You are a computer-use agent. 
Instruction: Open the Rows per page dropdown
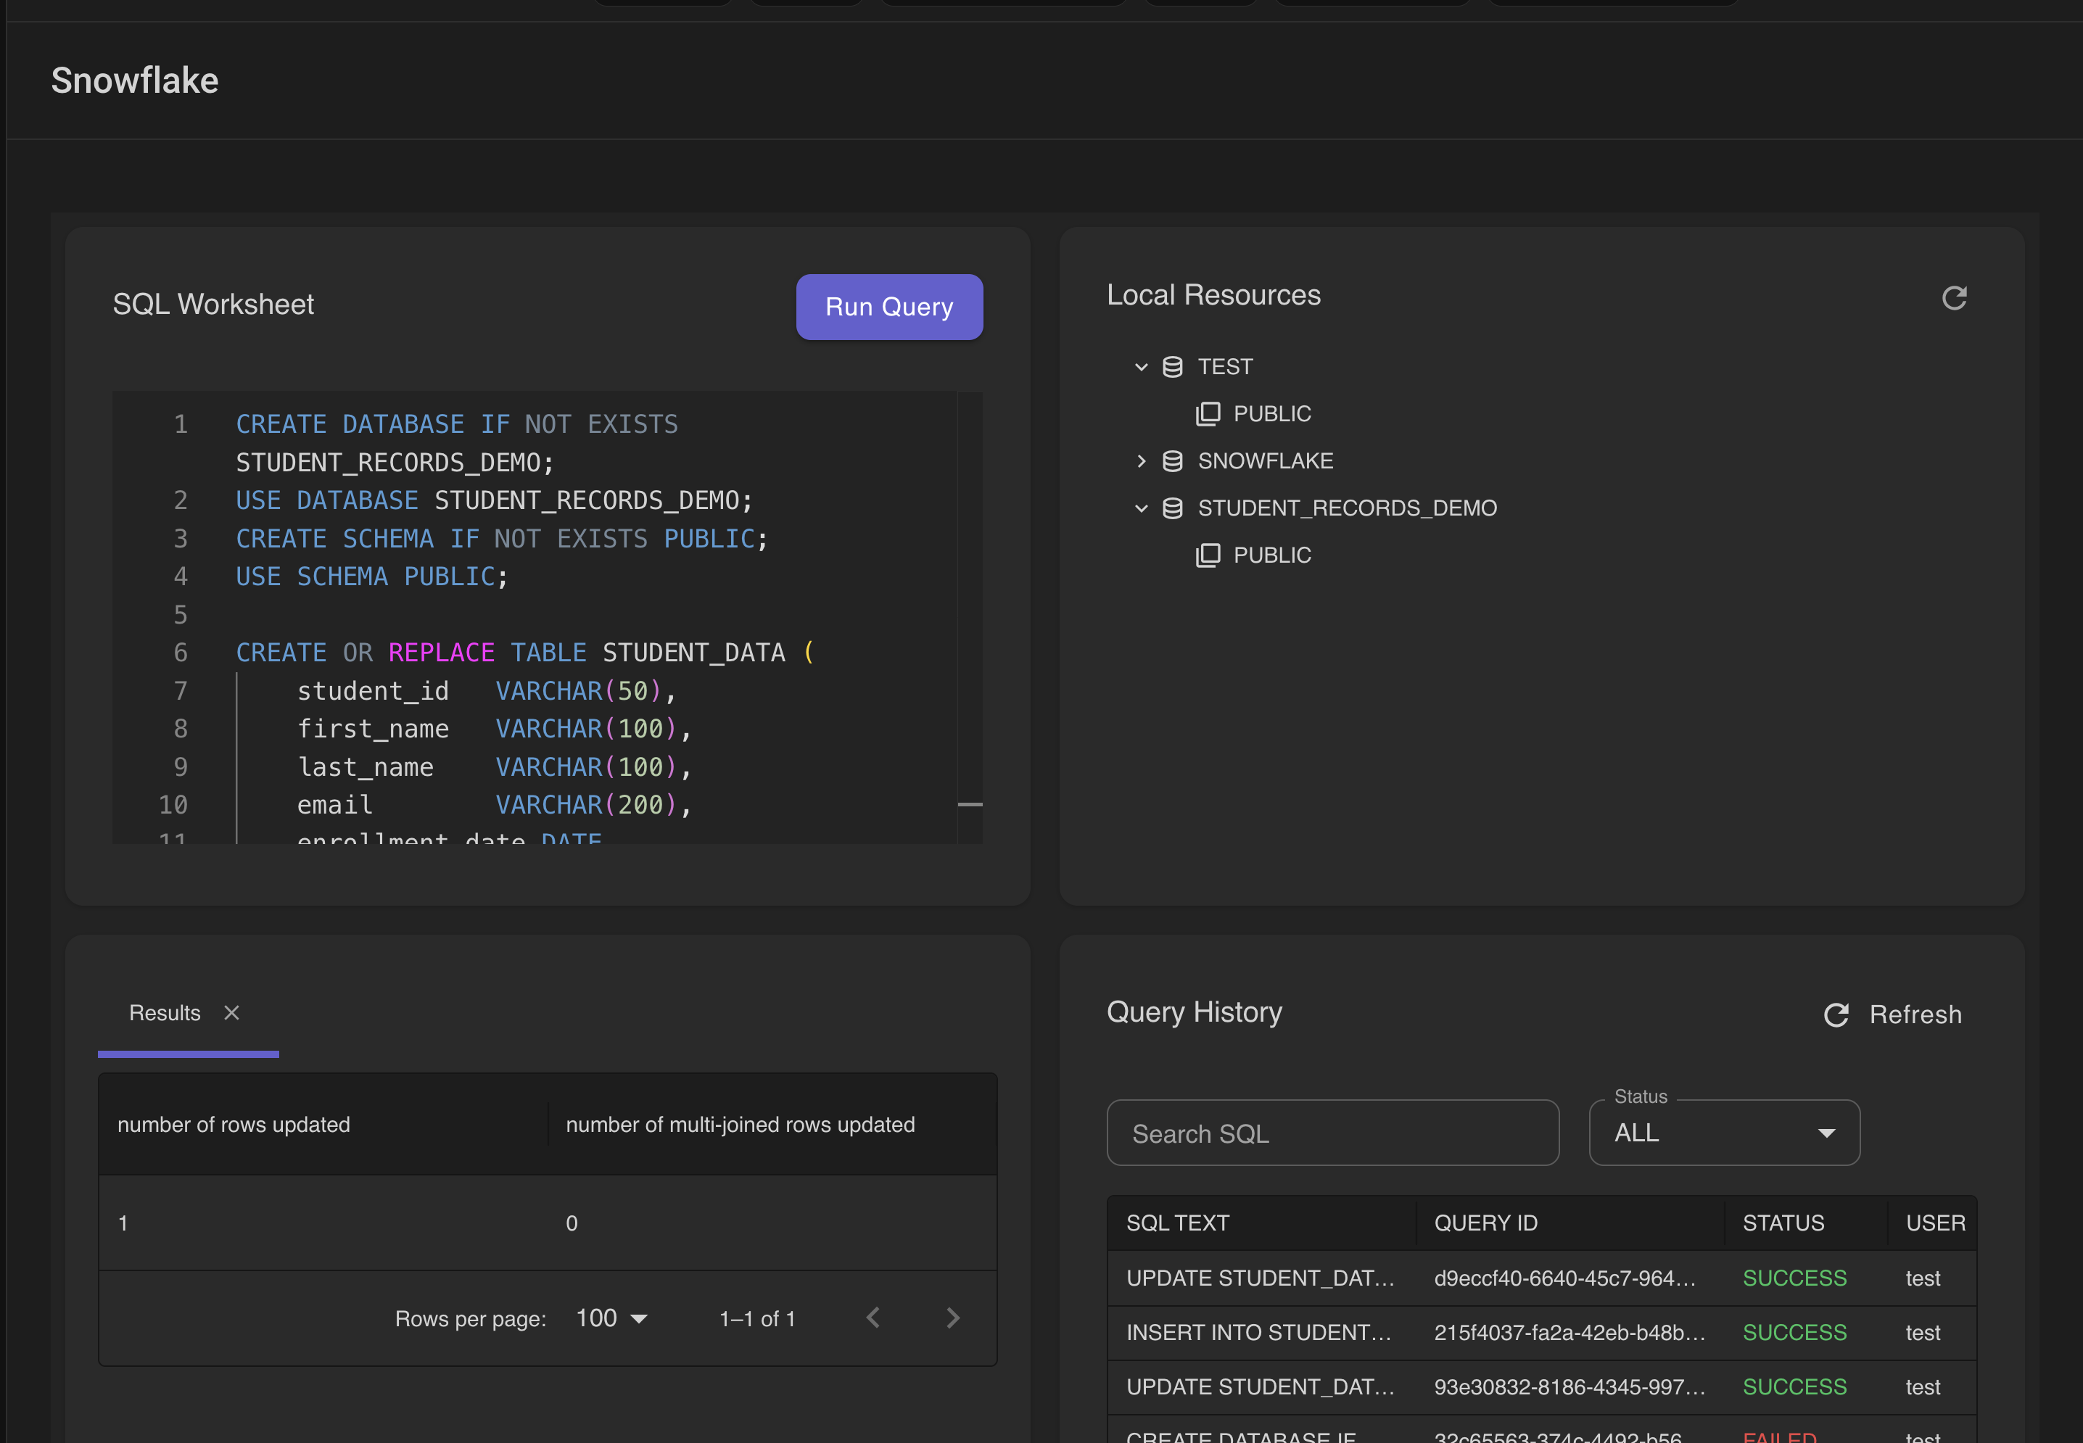pyautogui.click(x=611, y=1318)
